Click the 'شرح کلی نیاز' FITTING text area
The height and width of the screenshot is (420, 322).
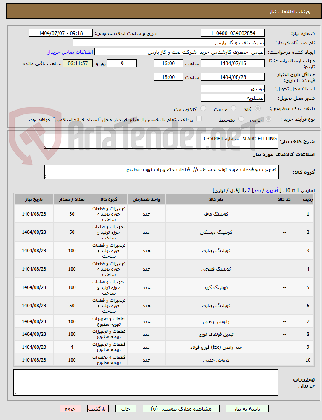click(x=161, y=141)
